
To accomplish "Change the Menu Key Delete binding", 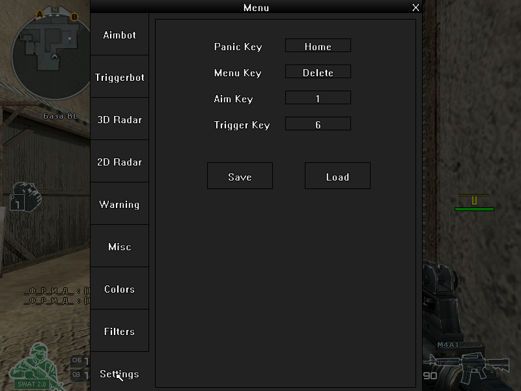I will tap(318, 72).
